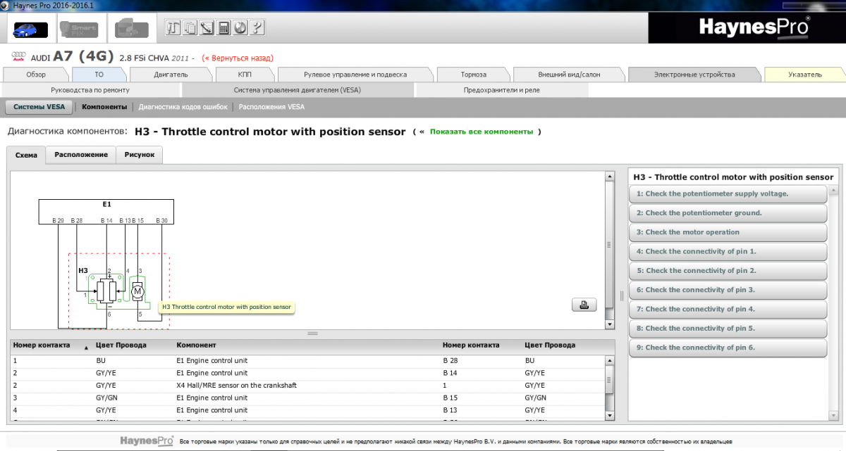
Task: Switch to Двигатель tab
Action: pyautogui.click(x=171, y=75)
